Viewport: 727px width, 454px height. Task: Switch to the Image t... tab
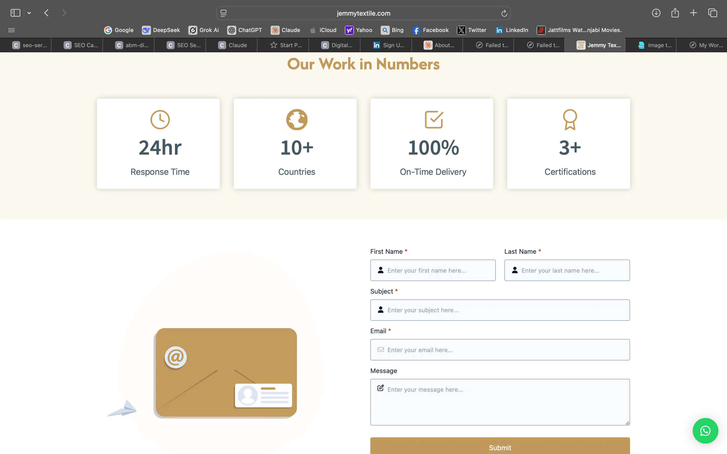[654, 45]
